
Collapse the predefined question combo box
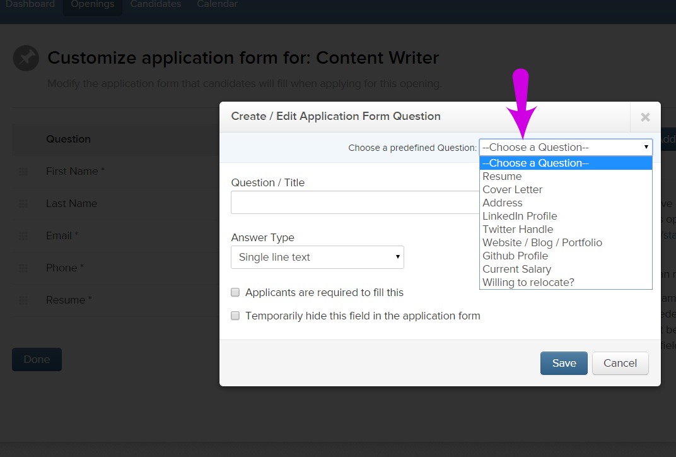tap(566, 147)
